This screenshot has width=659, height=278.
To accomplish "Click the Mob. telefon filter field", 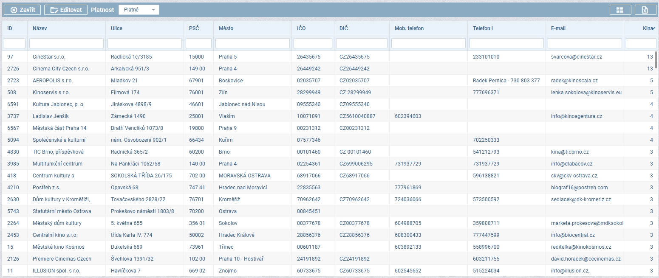I will coord(428,43).
